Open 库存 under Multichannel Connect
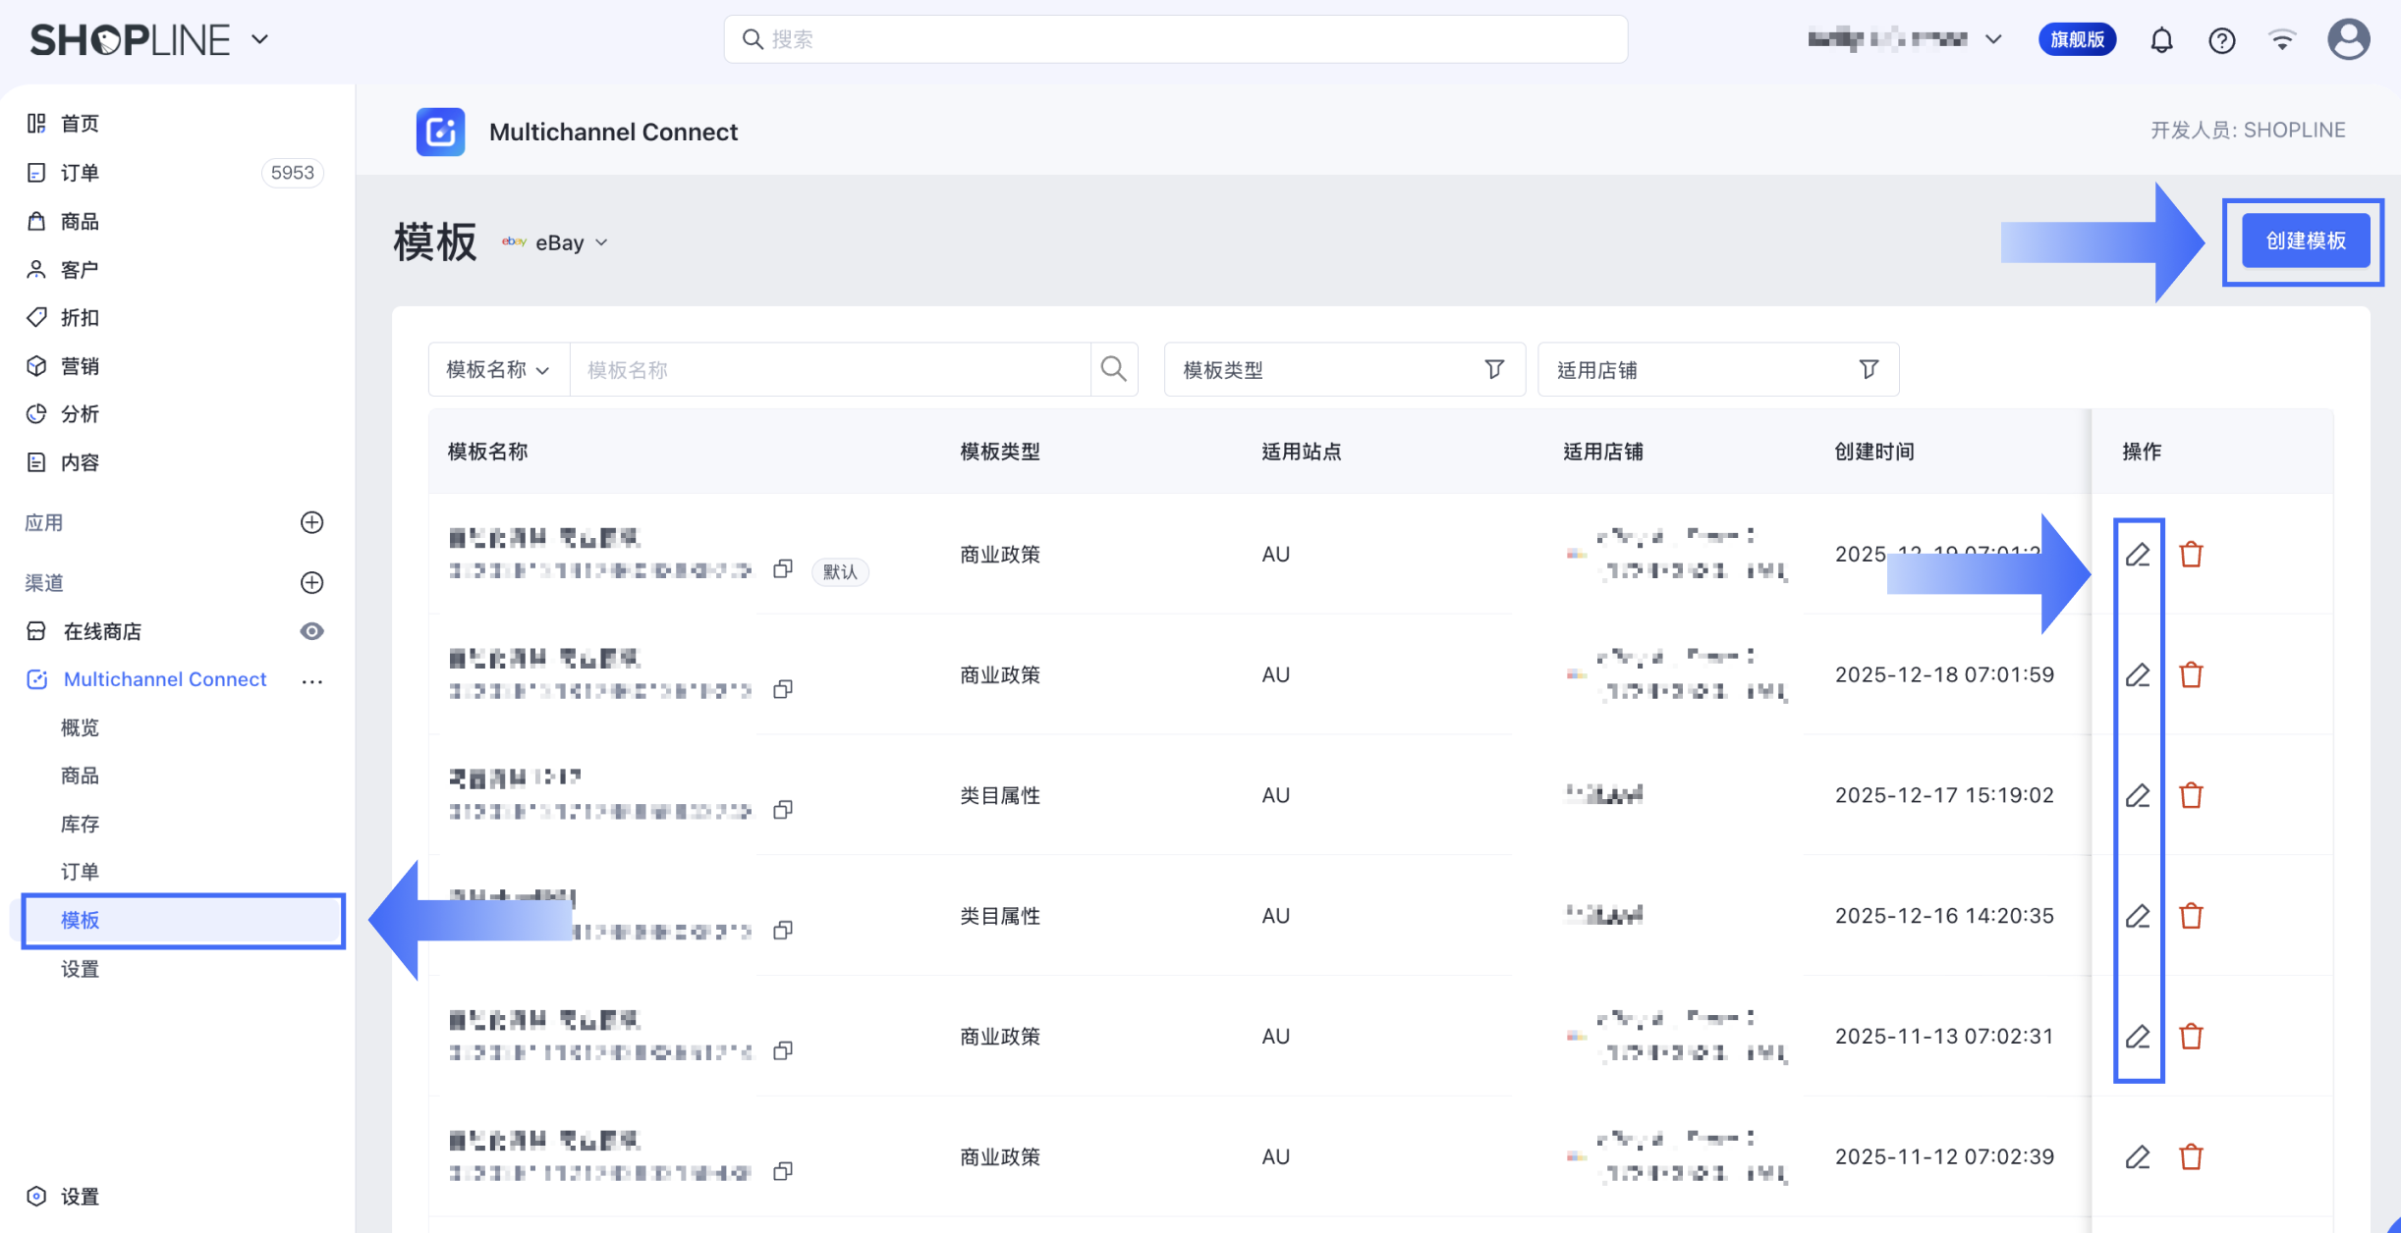The image size is (2401, 1233). click(80, 824)
